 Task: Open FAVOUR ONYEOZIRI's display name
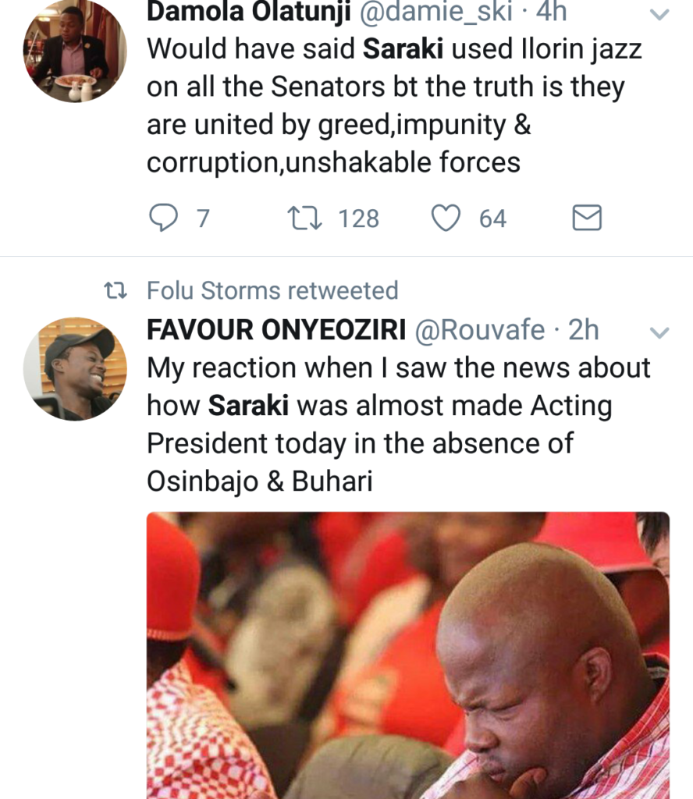coord(275,331)
